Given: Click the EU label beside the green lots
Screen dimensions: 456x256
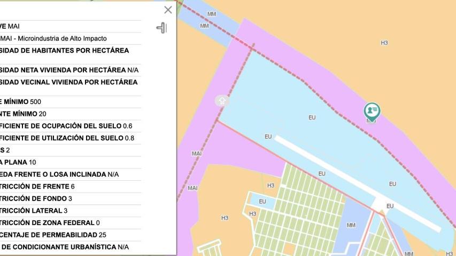Looking at the screenshot, I should tap(262, 202).
